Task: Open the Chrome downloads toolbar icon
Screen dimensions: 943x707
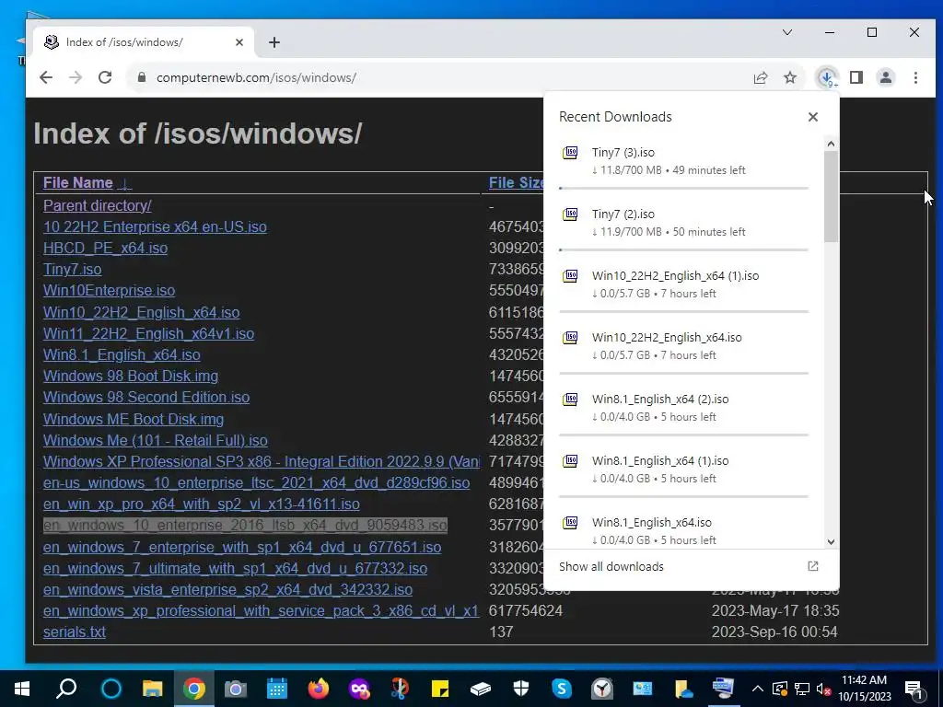Action: click(827, 77)
